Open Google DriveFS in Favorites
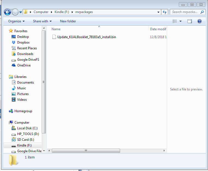208x171 pixels. pyautogui.click(x=28, y=60)
